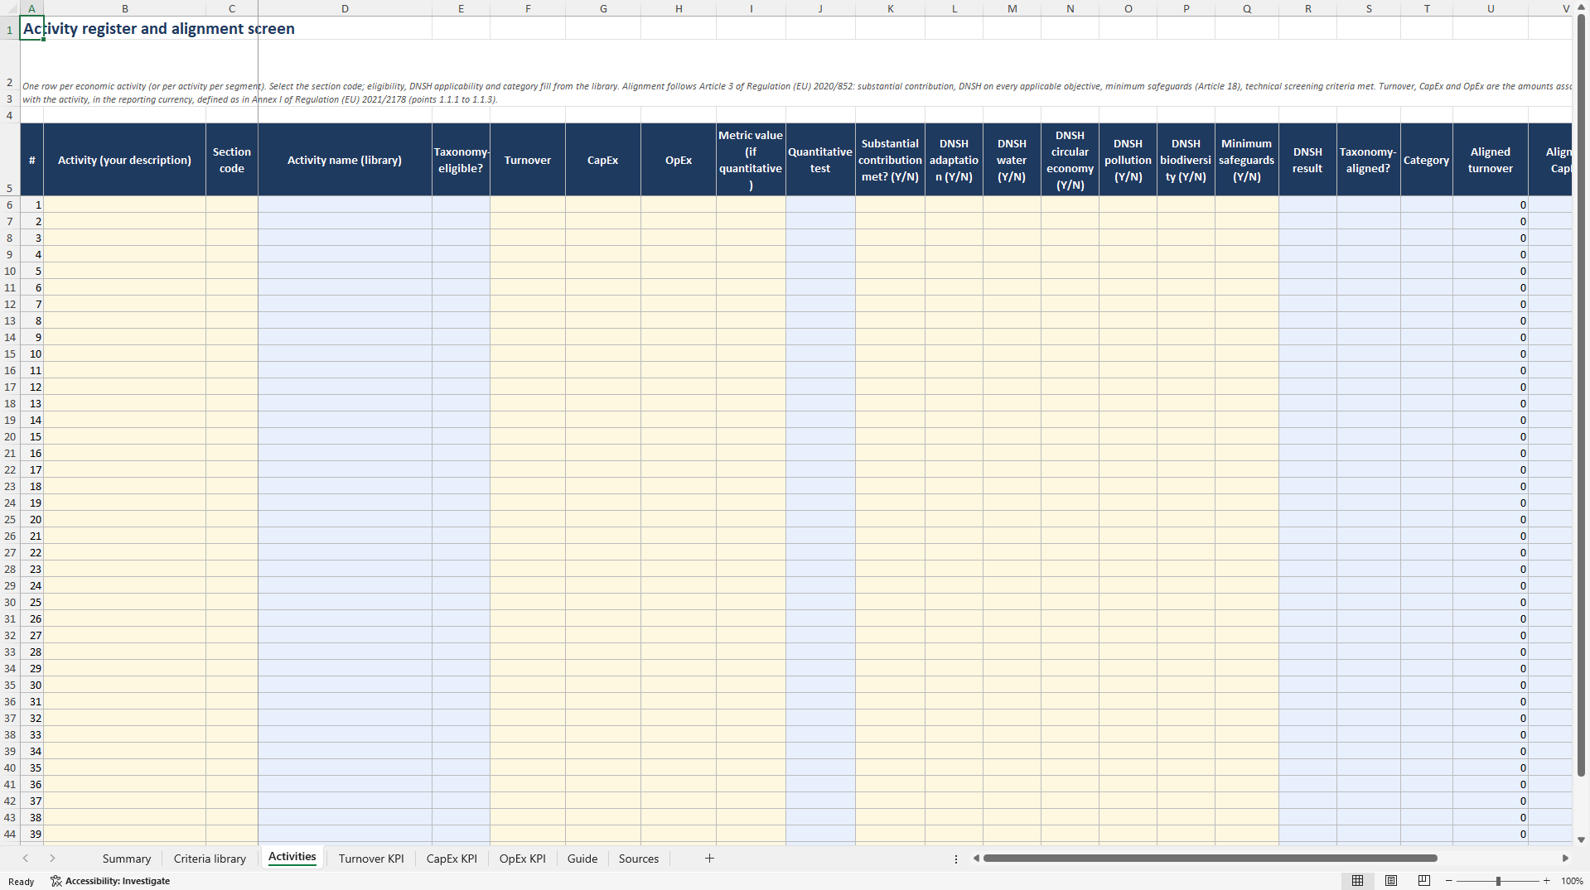
Task: Open the Turnover KPI sheet tab
Action: coord(371,859)
